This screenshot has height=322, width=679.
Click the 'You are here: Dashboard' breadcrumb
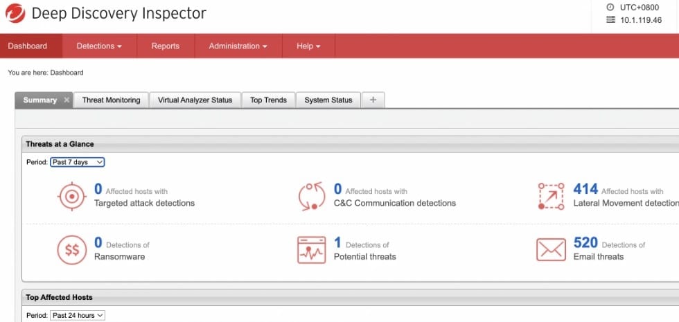coord(46,73)
